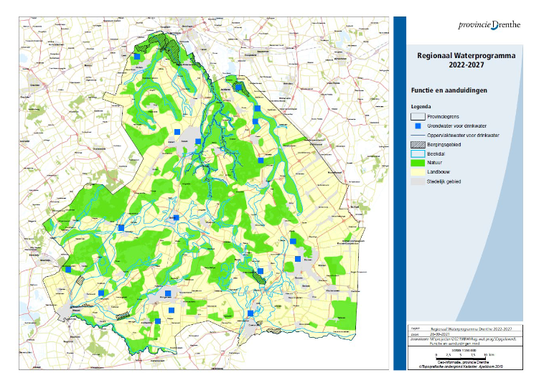Pick the pale yellow Landbouw swatch

(x=418, y=172)
